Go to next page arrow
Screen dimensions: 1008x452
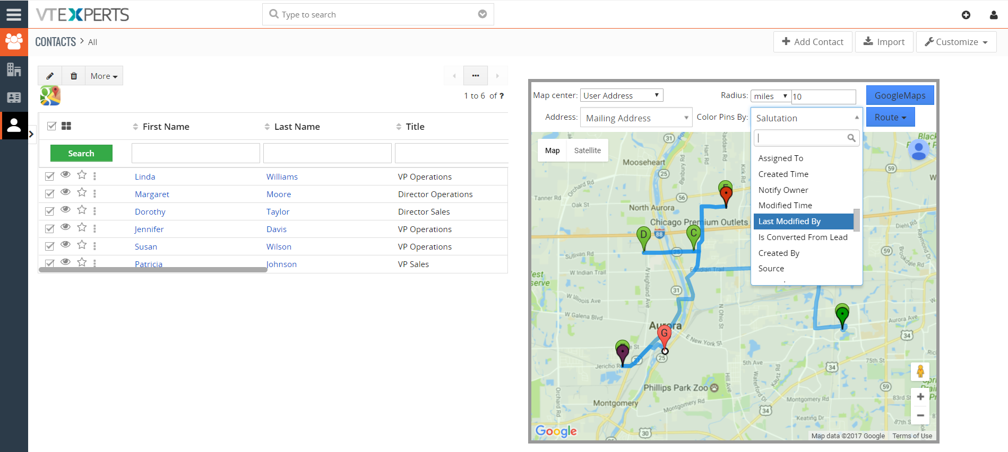497,76
